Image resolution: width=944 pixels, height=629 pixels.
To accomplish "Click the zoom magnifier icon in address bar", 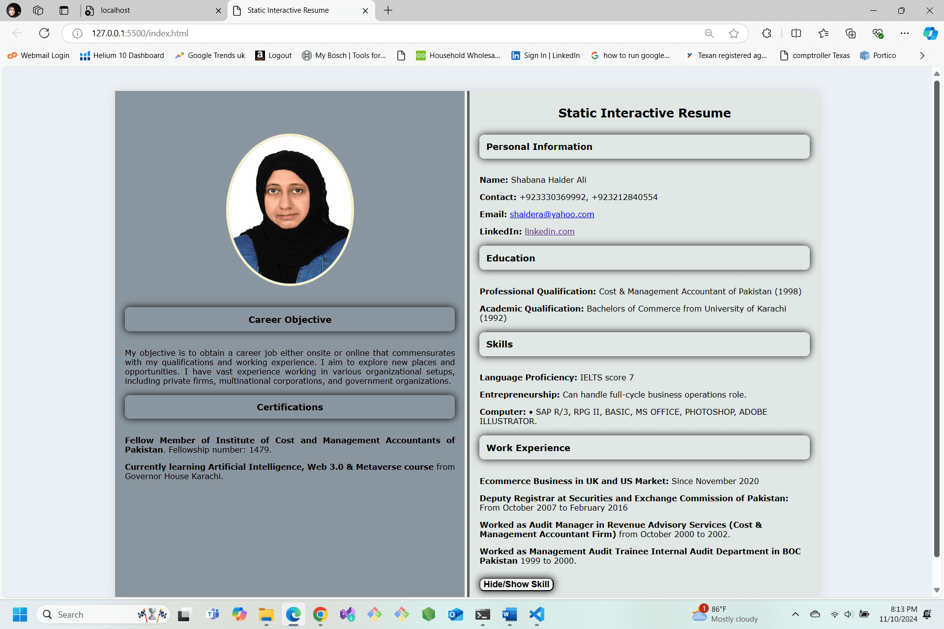I will click(709, 33).
